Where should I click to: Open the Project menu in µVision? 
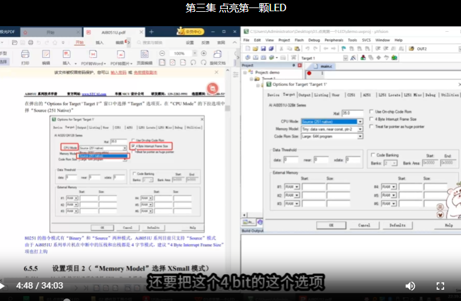click(284, 40)
